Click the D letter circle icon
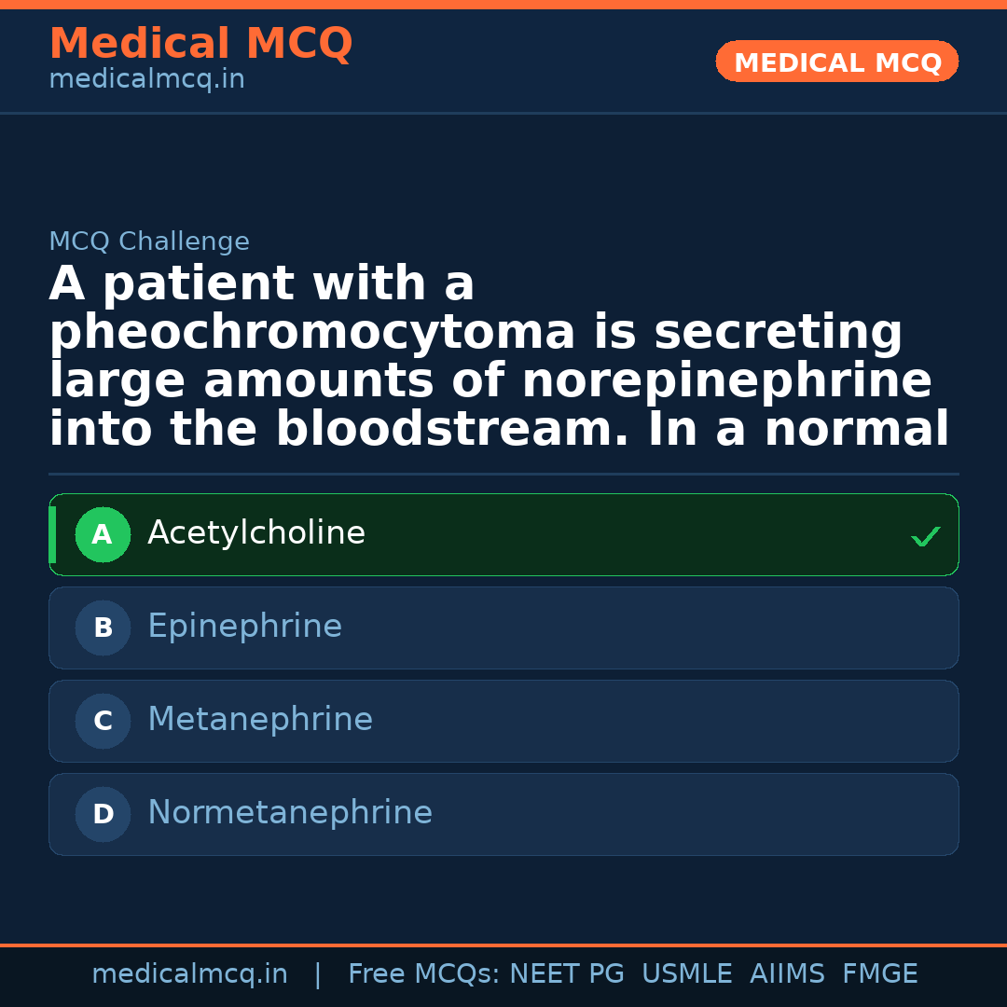1007x1007 pixels. point(103,815)
